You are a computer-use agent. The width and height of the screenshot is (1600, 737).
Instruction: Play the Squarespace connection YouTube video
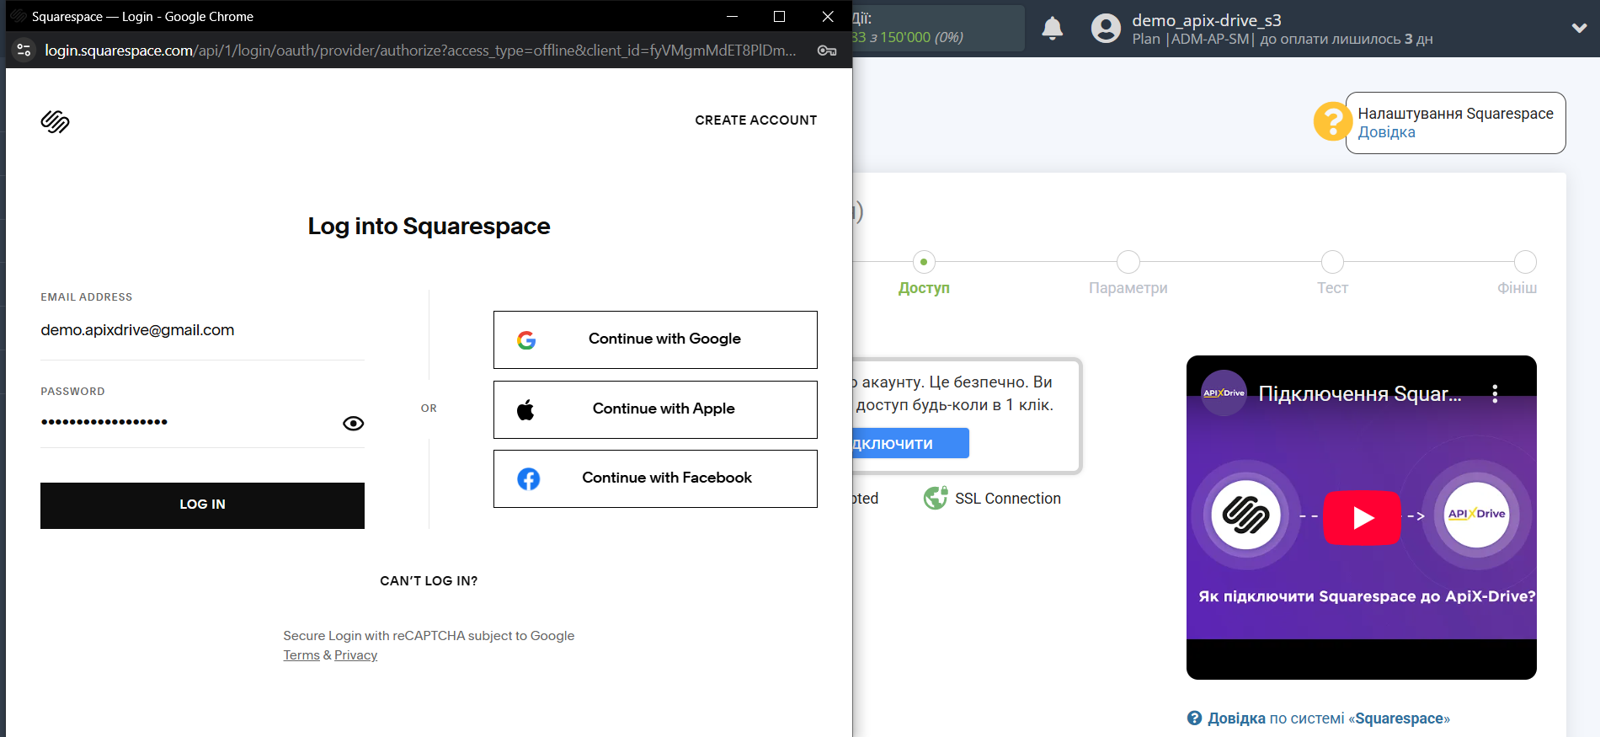(1363, 517)
